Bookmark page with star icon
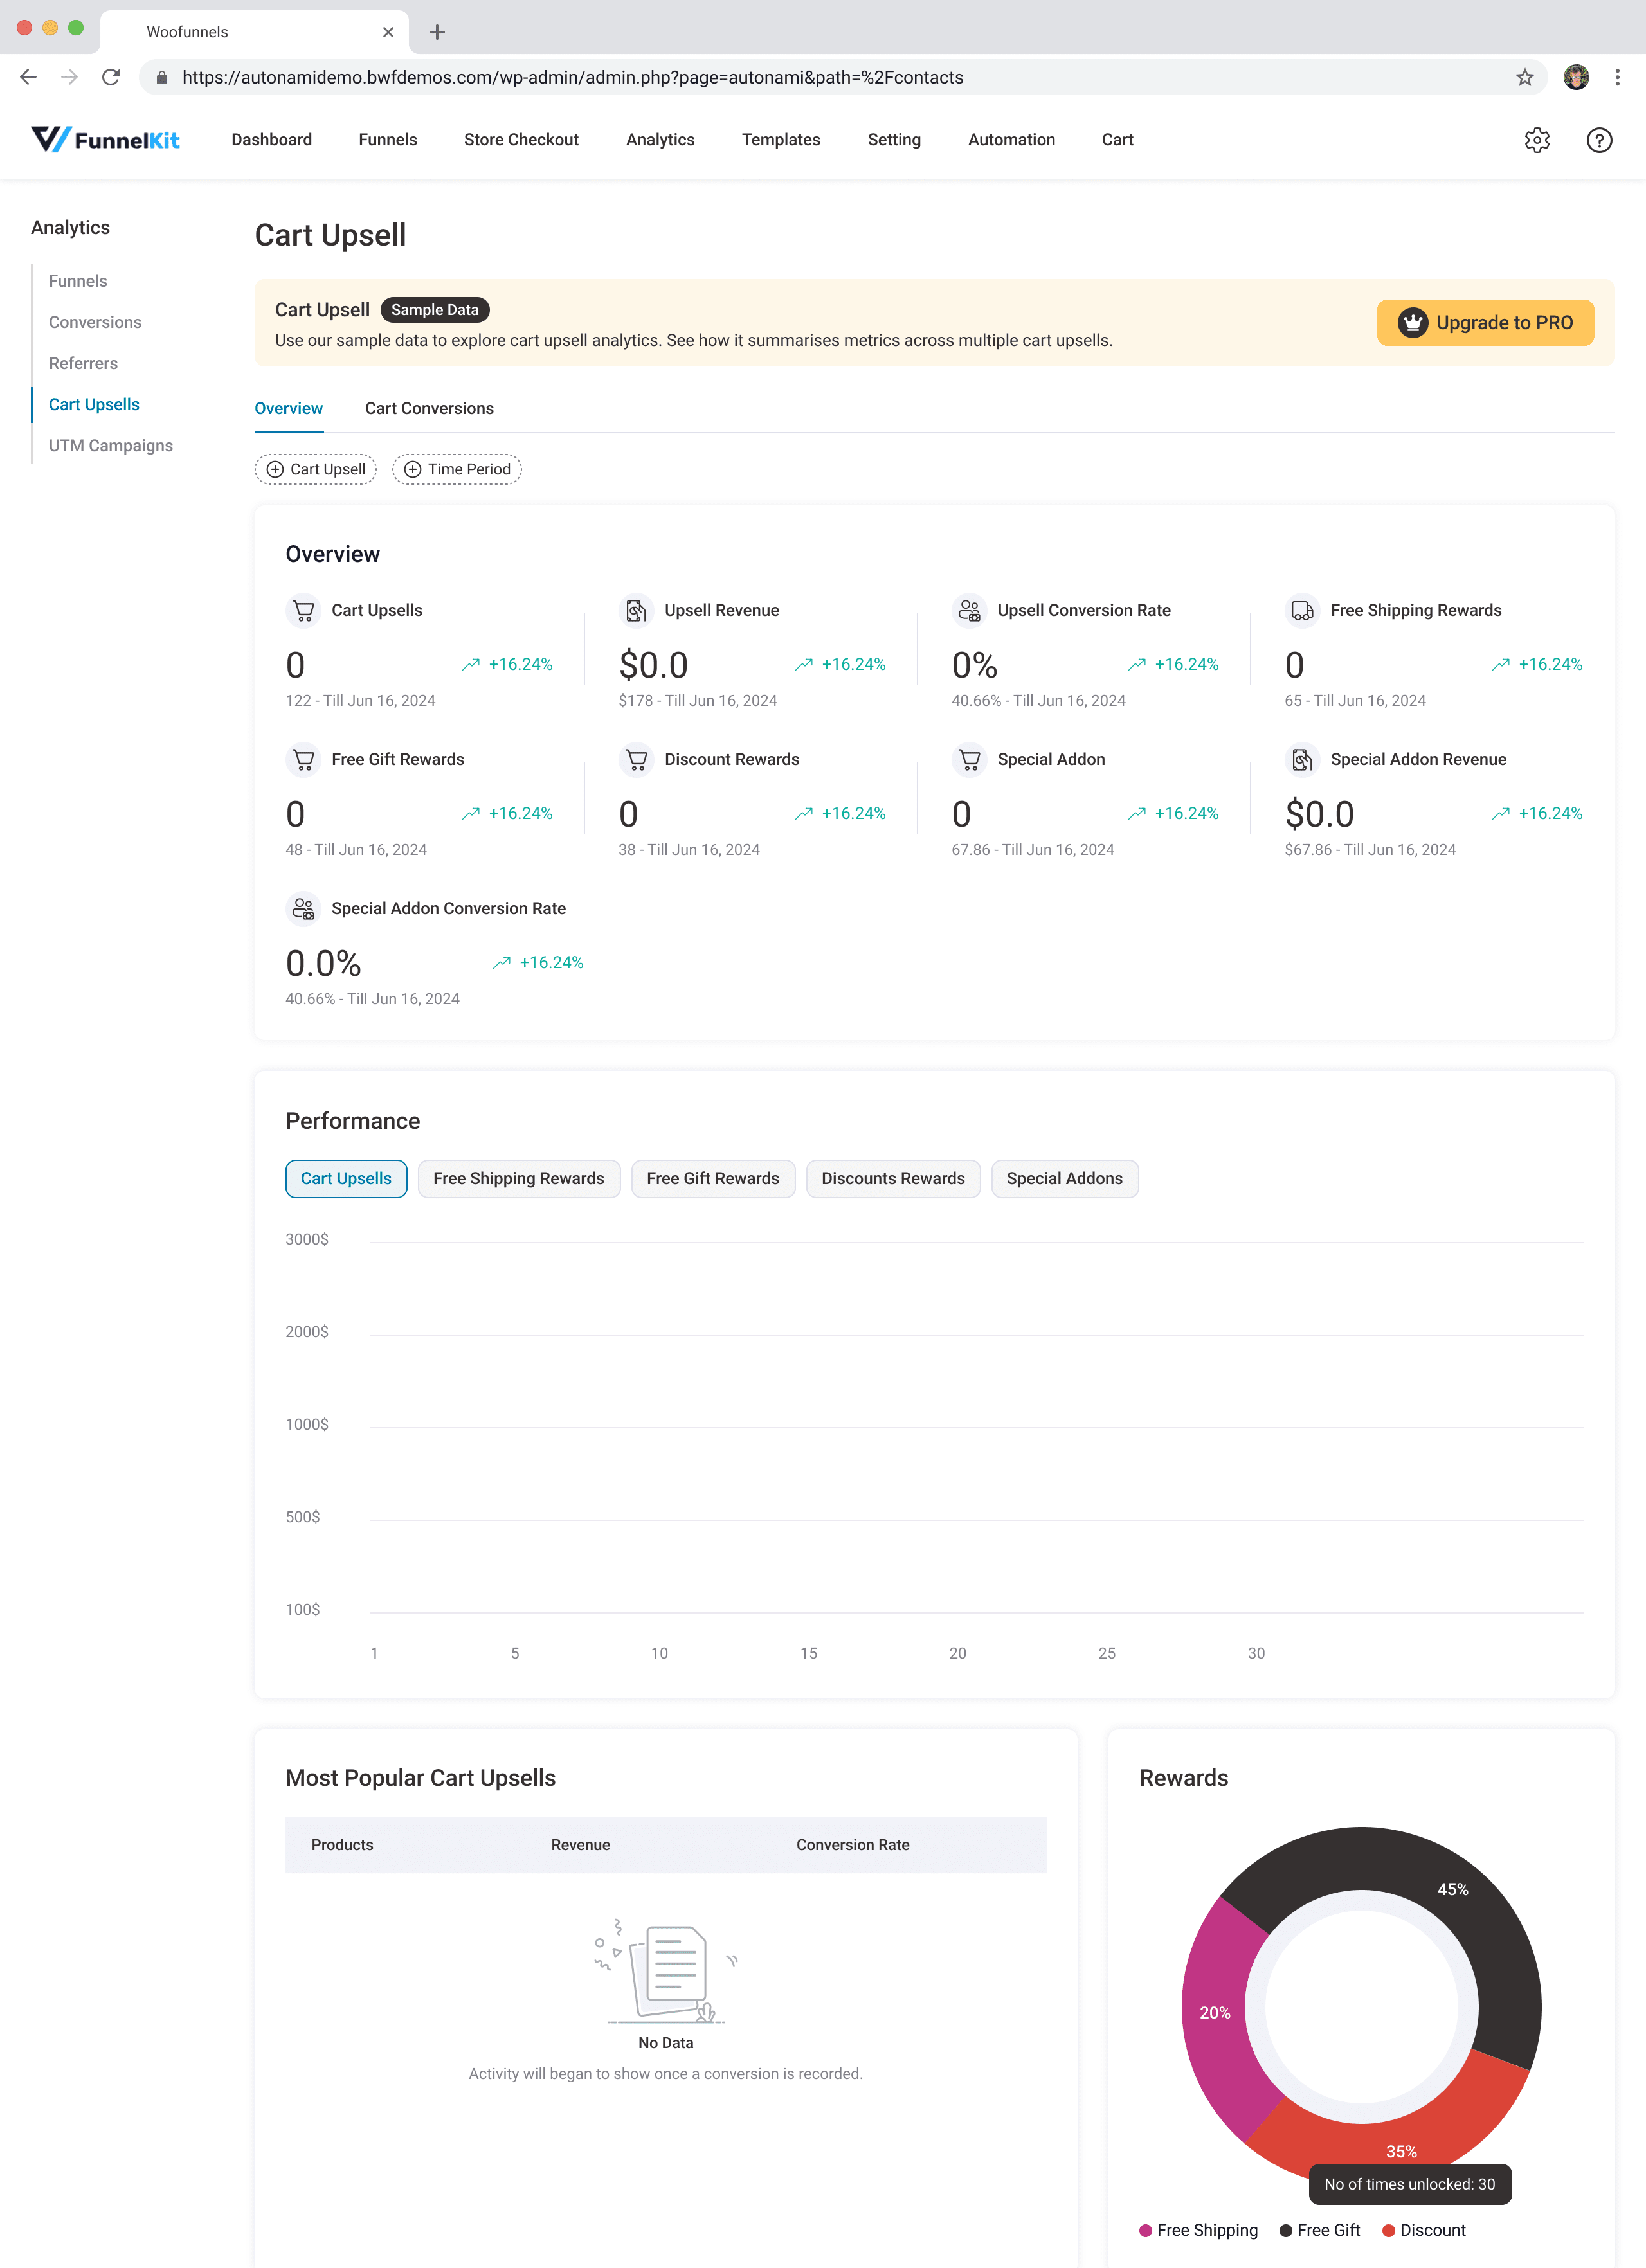The image size is (1646, 2268). tap(1524, 77)
